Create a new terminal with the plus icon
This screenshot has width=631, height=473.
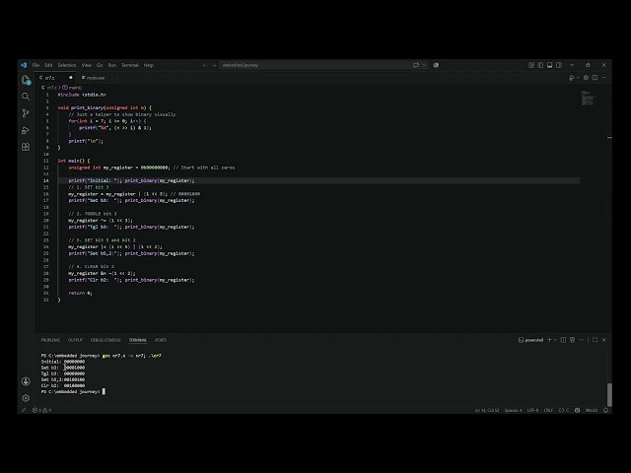(549, 340)
